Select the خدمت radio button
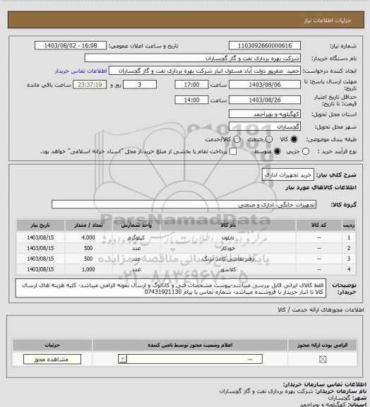This screenshot has height=407, width=370. point(269,139)
